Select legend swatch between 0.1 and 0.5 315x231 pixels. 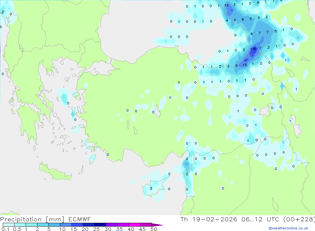(x=9, y=225)
